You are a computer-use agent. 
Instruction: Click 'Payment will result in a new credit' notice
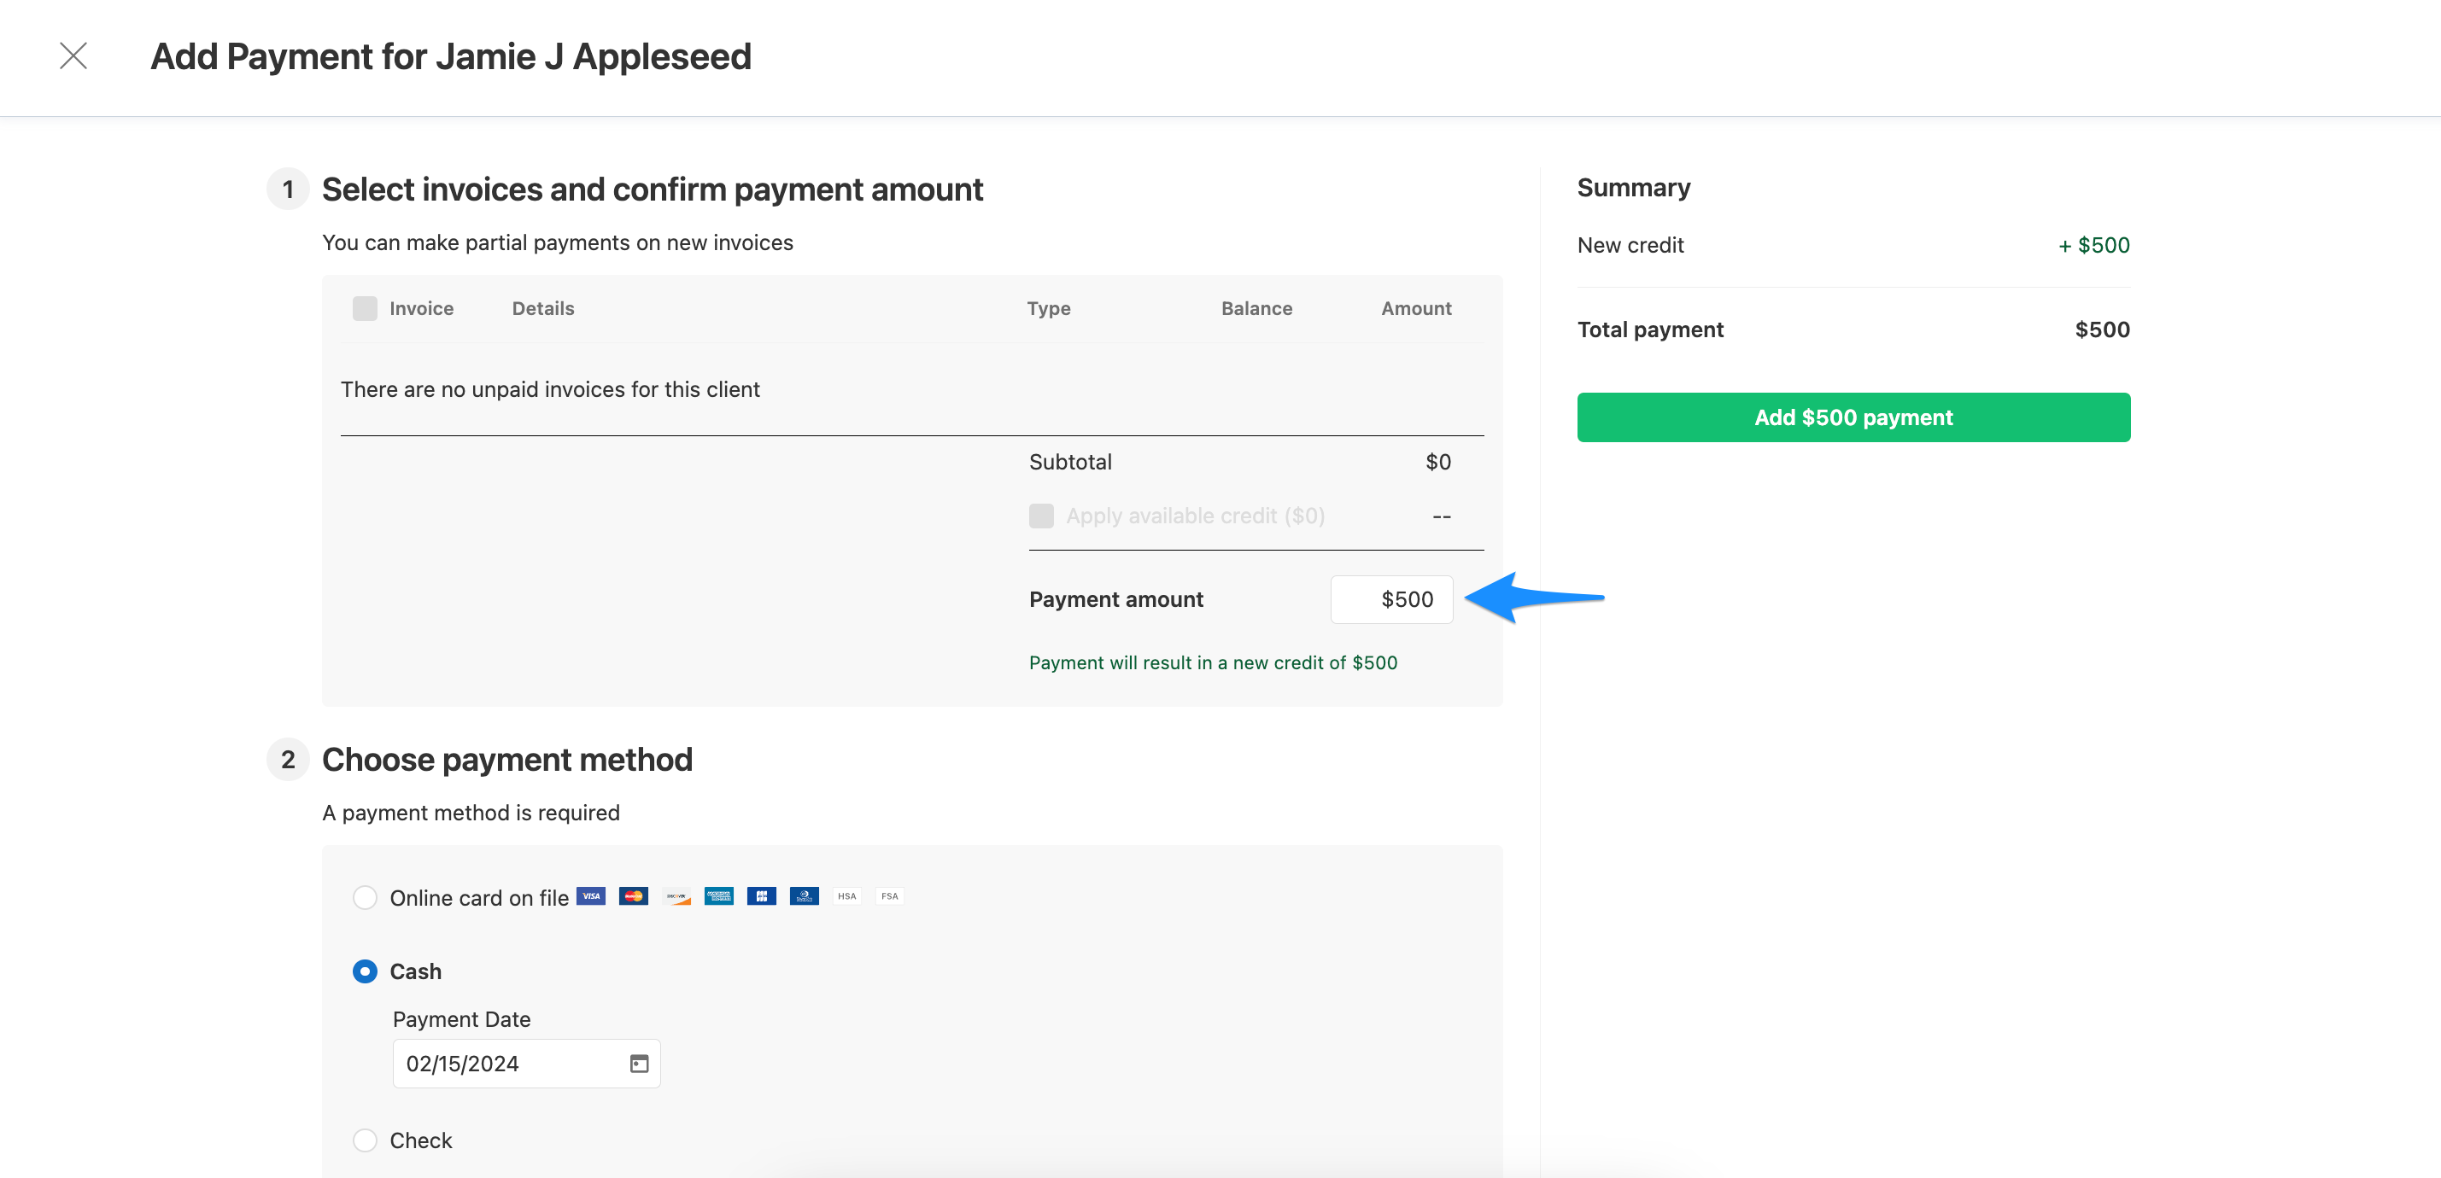point(1213,663)
